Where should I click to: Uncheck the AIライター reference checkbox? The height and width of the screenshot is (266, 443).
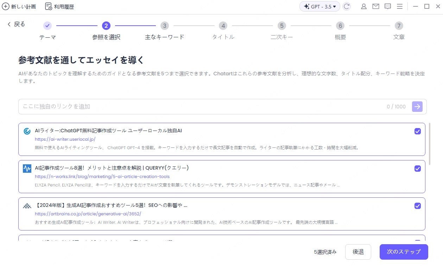[x=418, y=131]
